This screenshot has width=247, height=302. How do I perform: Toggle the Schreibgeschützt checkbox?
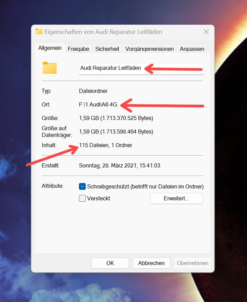coord(82,186)
